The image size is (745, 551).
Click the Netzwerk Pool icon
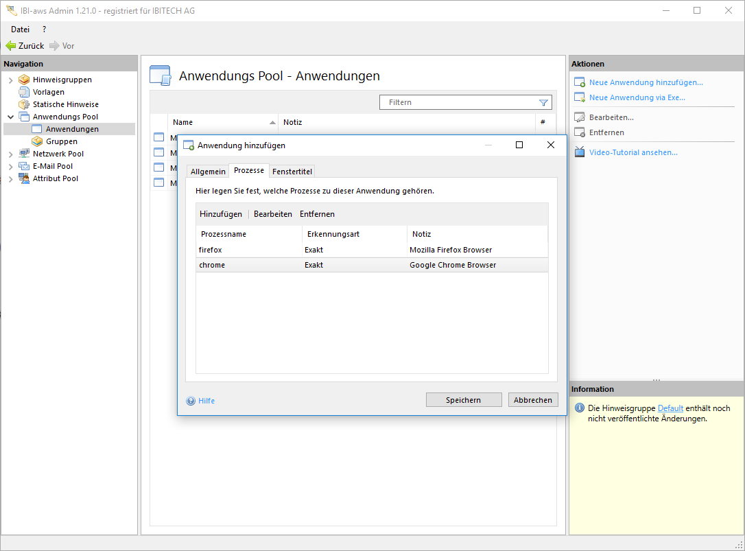(24, 154)
